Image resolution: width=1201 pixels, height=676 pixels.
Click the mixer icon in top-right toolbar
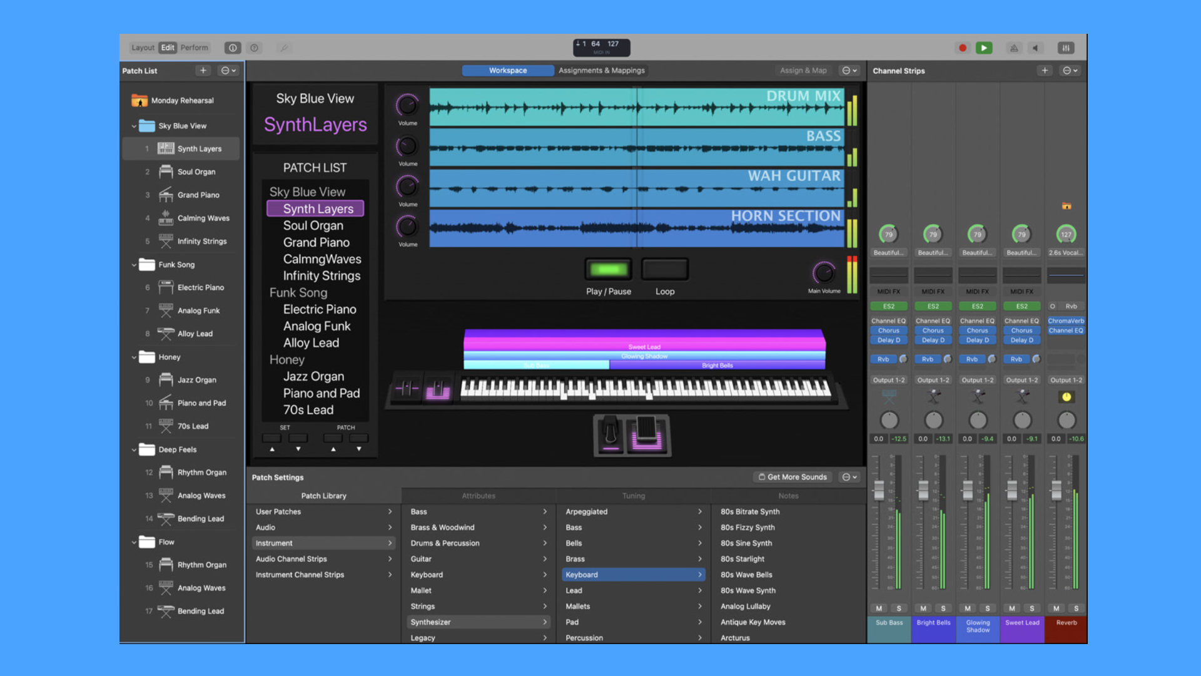tap(1066, 48)
